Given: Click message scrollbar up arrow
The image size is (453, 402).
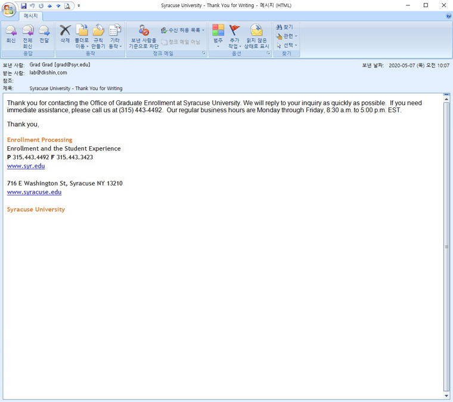Looking at the screenshot, I should [446, 99].
